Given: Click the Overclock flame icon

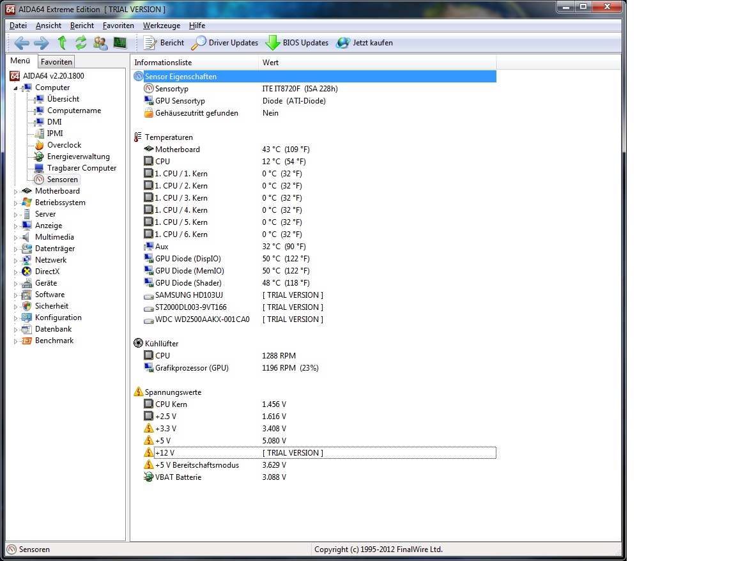Looking at the screenshot, I should (40, 145).
